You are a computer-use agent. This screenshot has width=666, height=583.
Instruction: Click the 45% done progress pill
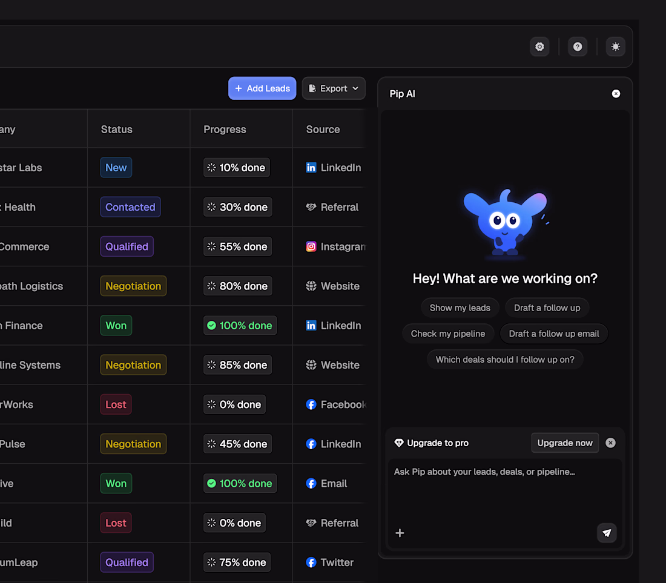pyautogui.click(x=237, y=444)
